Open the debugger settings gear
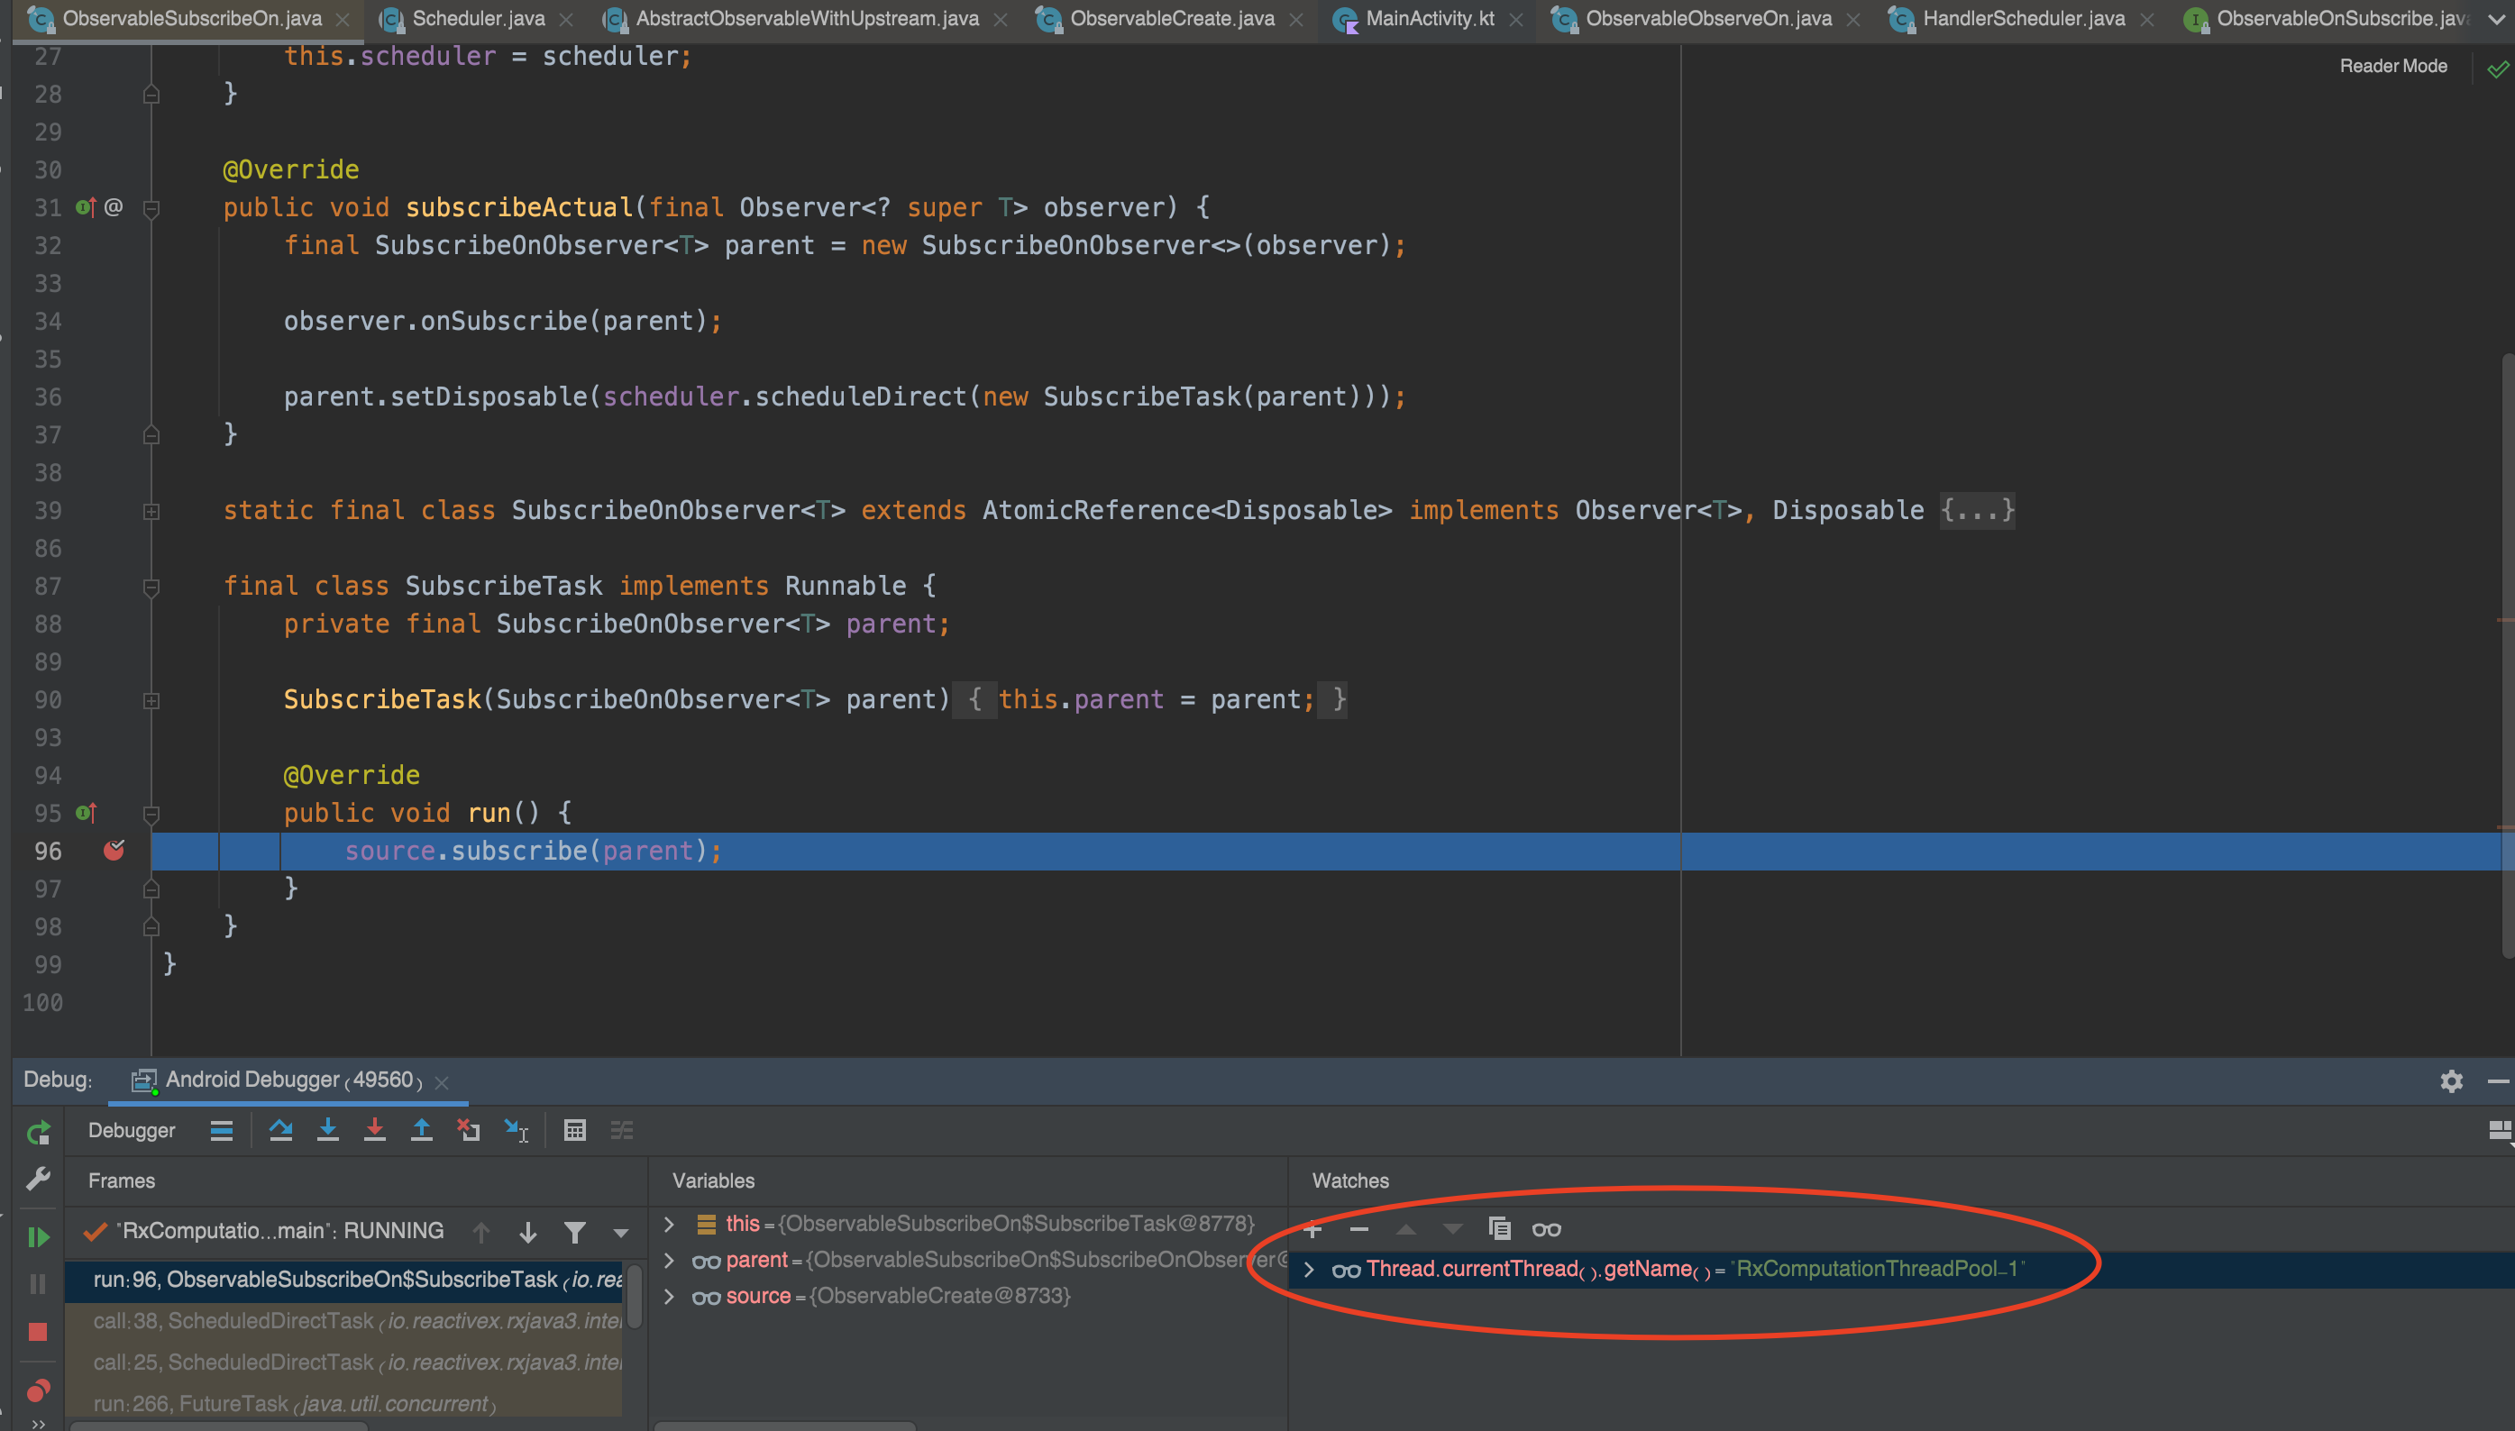The image size is (2515, 1431). coord(2451,1081)
